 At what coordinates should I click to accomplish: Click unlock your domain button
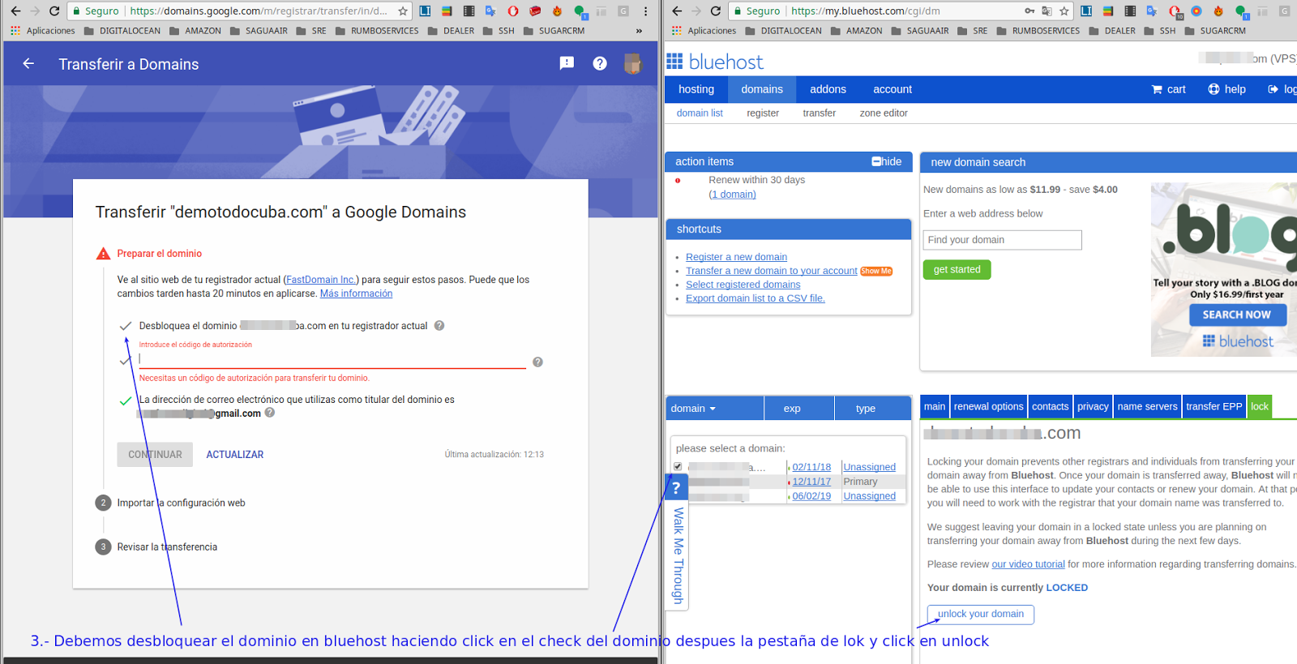click(x=981, y=615)
